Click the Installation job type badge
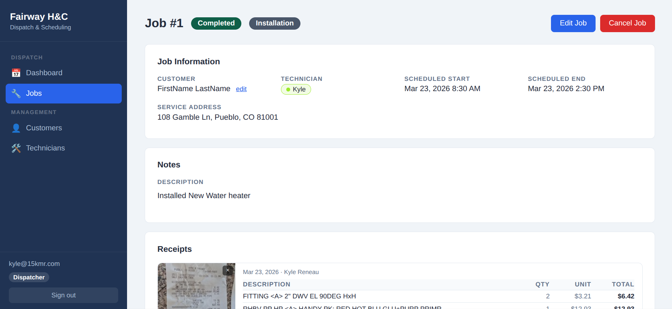This screenshot has height=309, width=672. click(275, 23)
